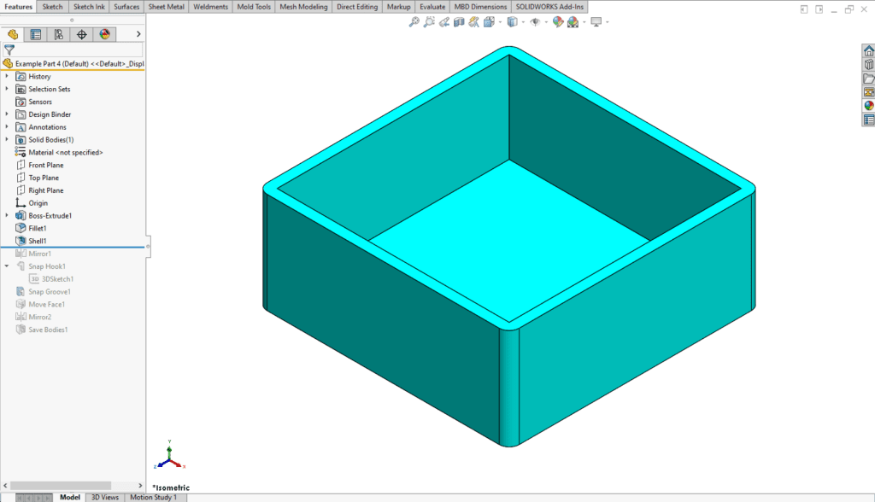Open the DimXpertManager crosshair tab
This screenshot has width=875, height=502.
[82, 34]
